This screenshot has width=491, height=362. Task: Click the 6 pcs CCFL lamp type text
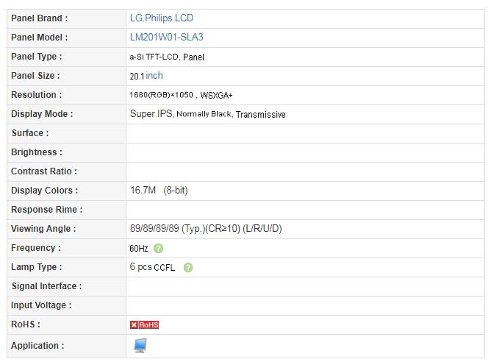click(152, 268)
